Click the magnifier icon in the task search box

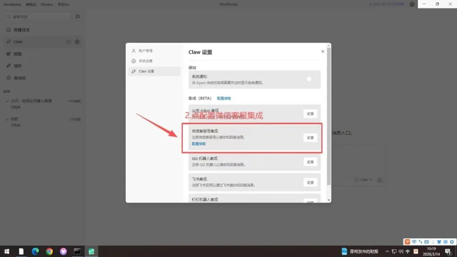coord(8,17)
